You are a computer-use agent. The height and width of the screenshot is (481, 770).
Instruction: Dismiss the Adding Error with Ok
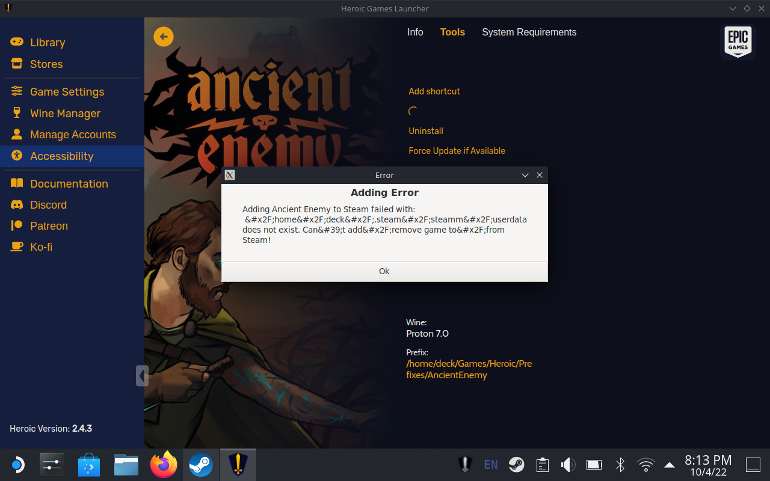click(384, 271)
